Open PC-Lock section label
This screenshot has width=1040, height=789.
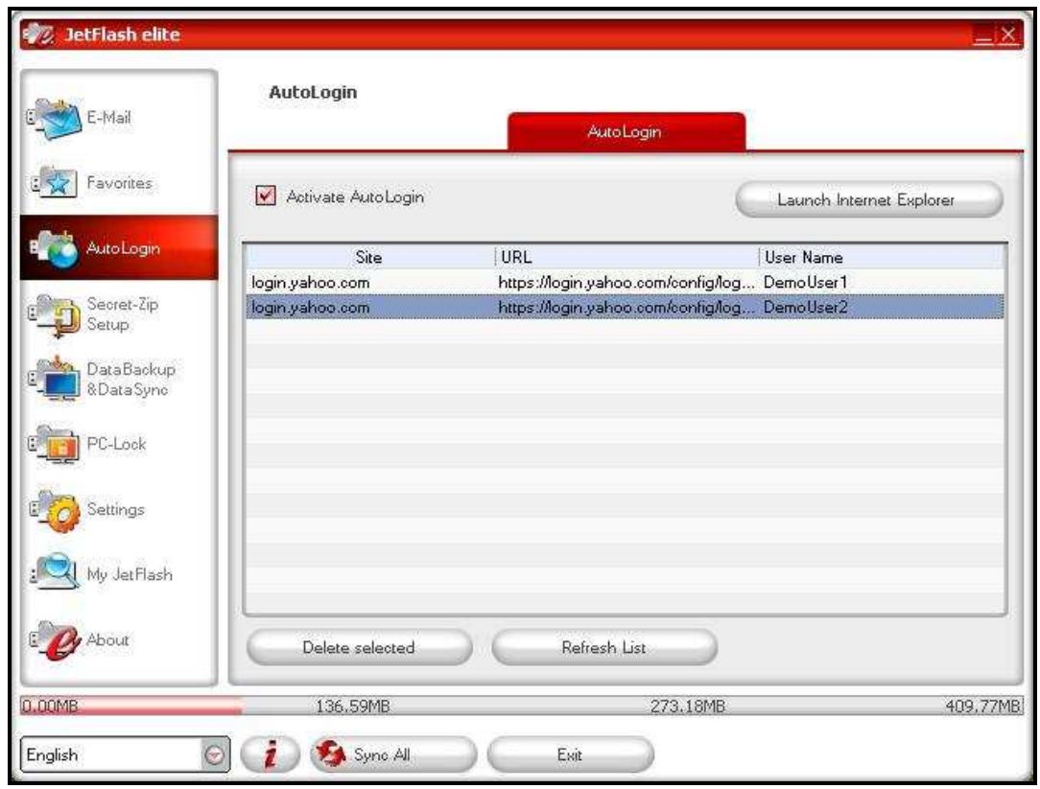116,444
